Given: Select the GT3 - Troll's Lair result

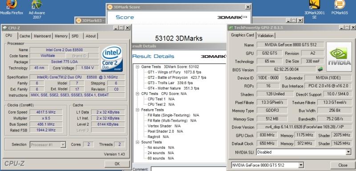Looking at the screenshot, I should 170,83.
